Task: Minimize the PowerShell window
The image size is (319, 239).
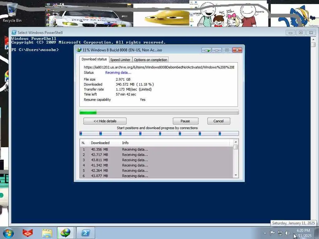Action: (291, 32)
